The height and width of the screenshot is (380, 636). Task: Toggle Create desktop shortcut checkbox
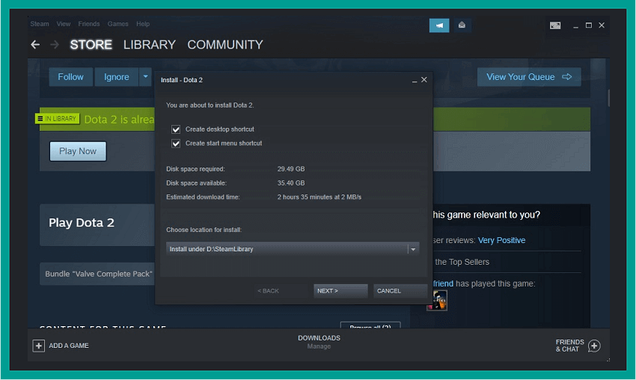coord(176,129)
